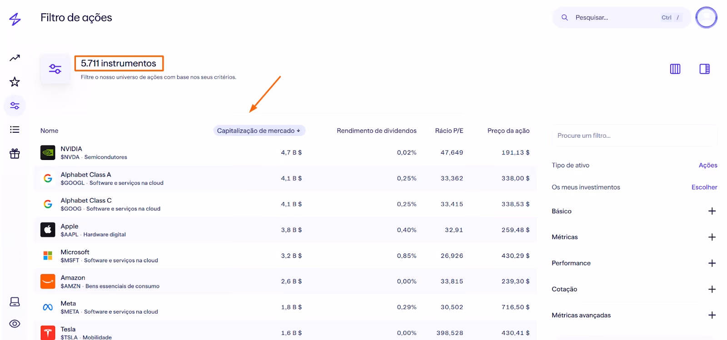Click Meta price 716,50 $
Viewport: 727px width, 340px height.
click(x=515, y=307)
